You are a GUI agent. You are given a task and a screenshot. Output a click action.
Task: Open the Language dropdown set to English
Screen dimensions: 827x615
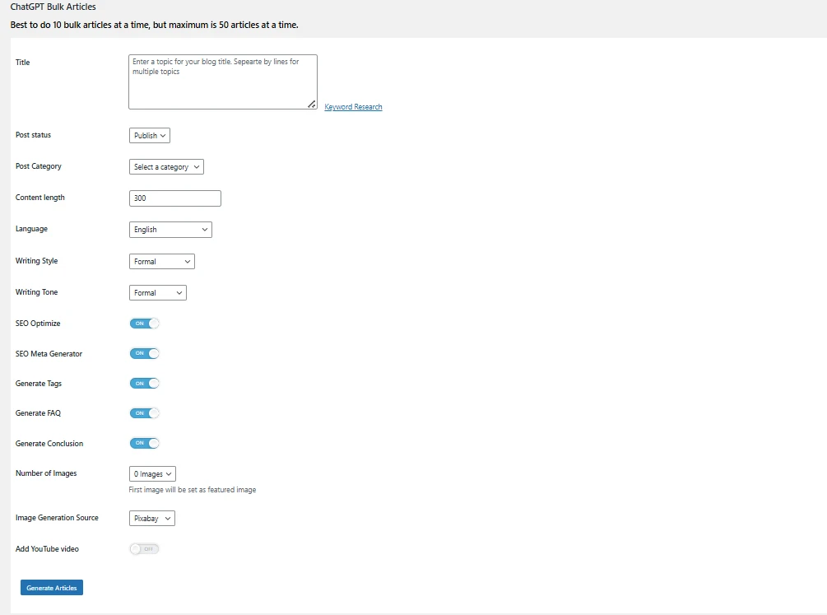pyautogui.click(x=170, y=230)
